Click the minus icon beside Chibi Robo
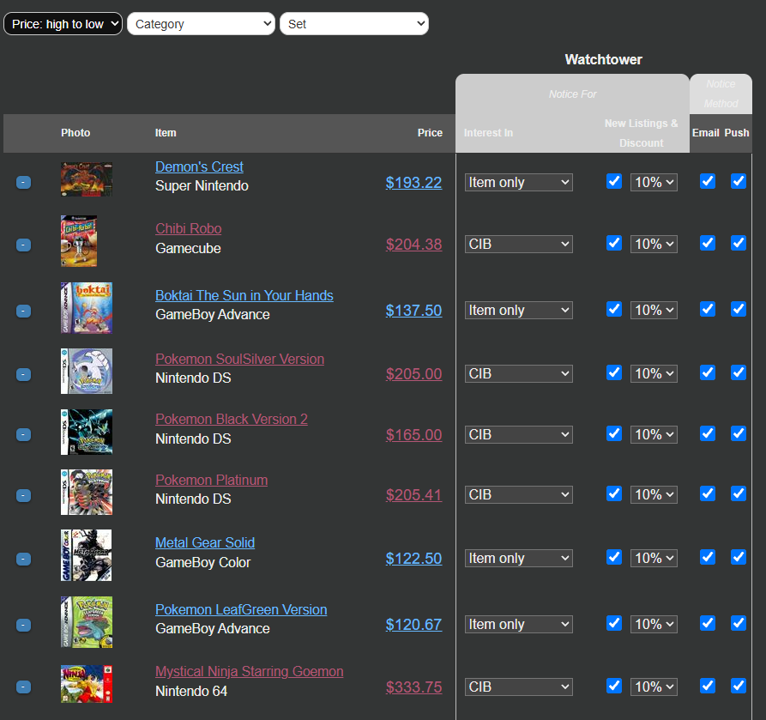The width and height of the screenshot is (766, 720). (x=23, y=245)
